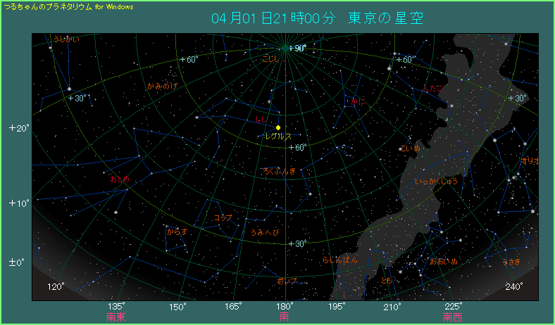This screenshot has height=325, width=555.
Task: Click the かみのけ constellation label
Action: pos(162,87)
